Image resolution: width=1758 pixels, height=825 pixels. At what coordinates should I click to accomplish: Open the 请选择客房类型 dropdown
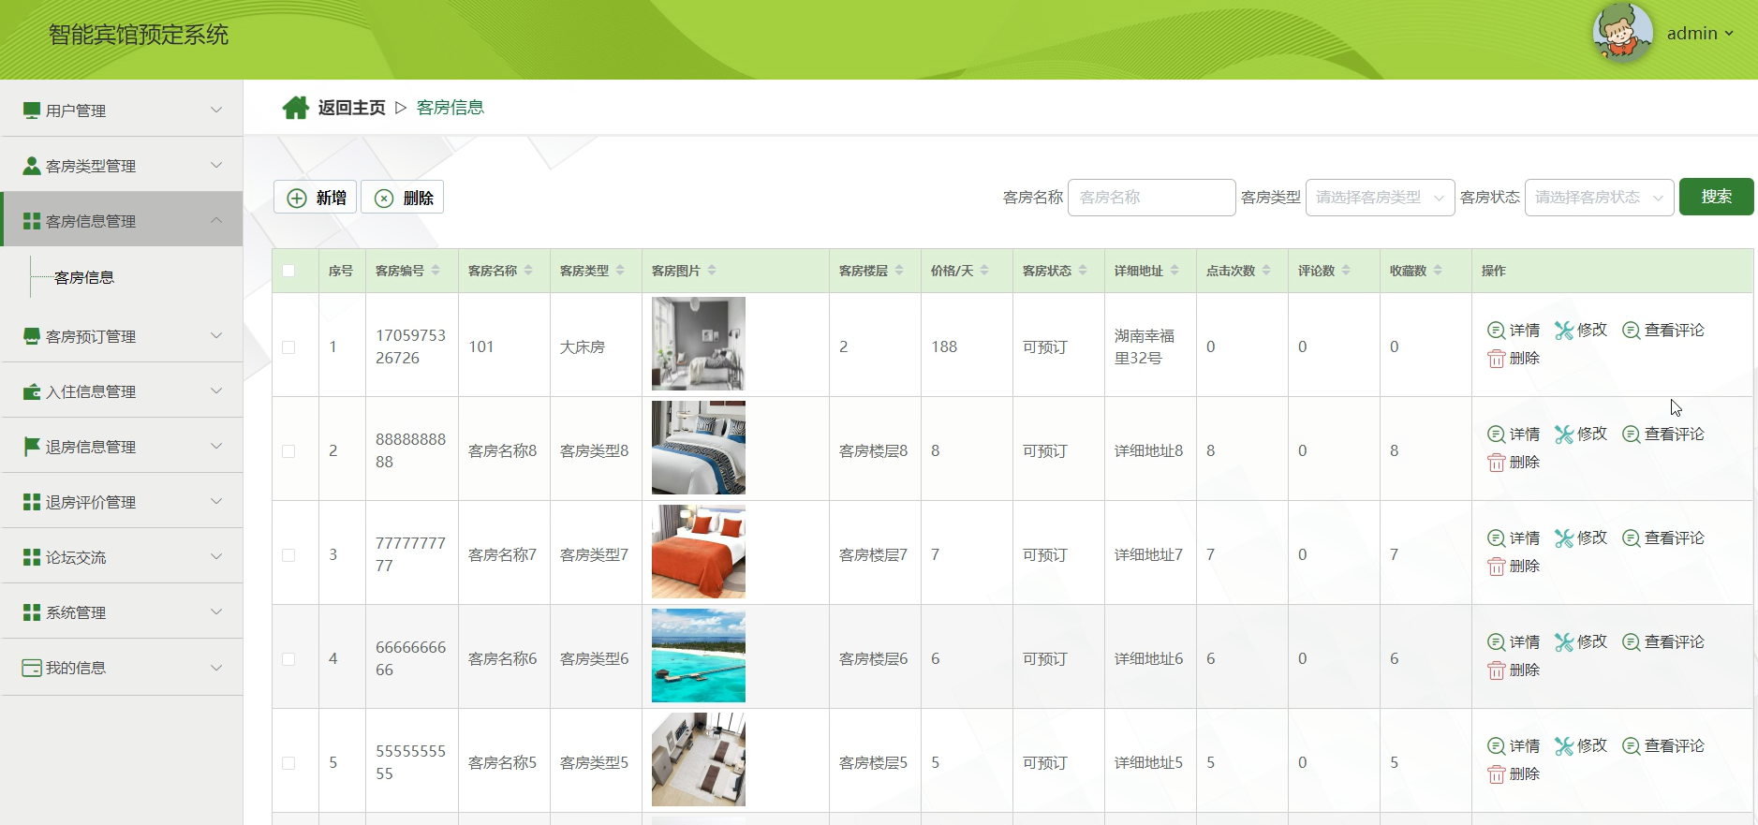[1380, 198]
